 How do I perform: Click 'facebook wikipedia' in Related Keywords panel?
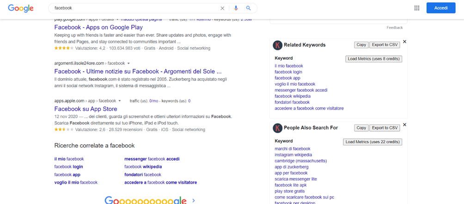point(293,96)
